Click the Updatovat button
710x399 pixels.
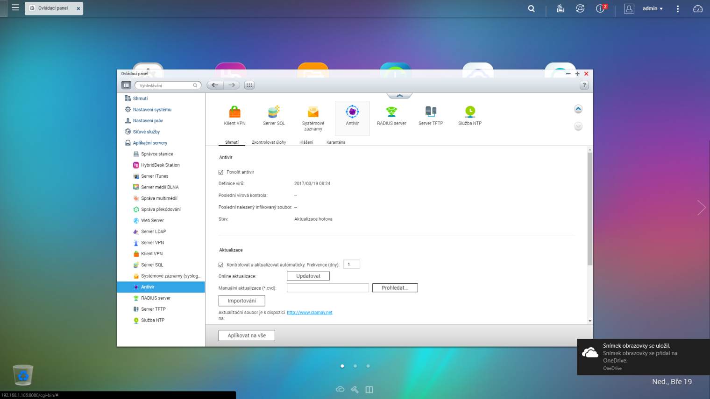(308, 276)
